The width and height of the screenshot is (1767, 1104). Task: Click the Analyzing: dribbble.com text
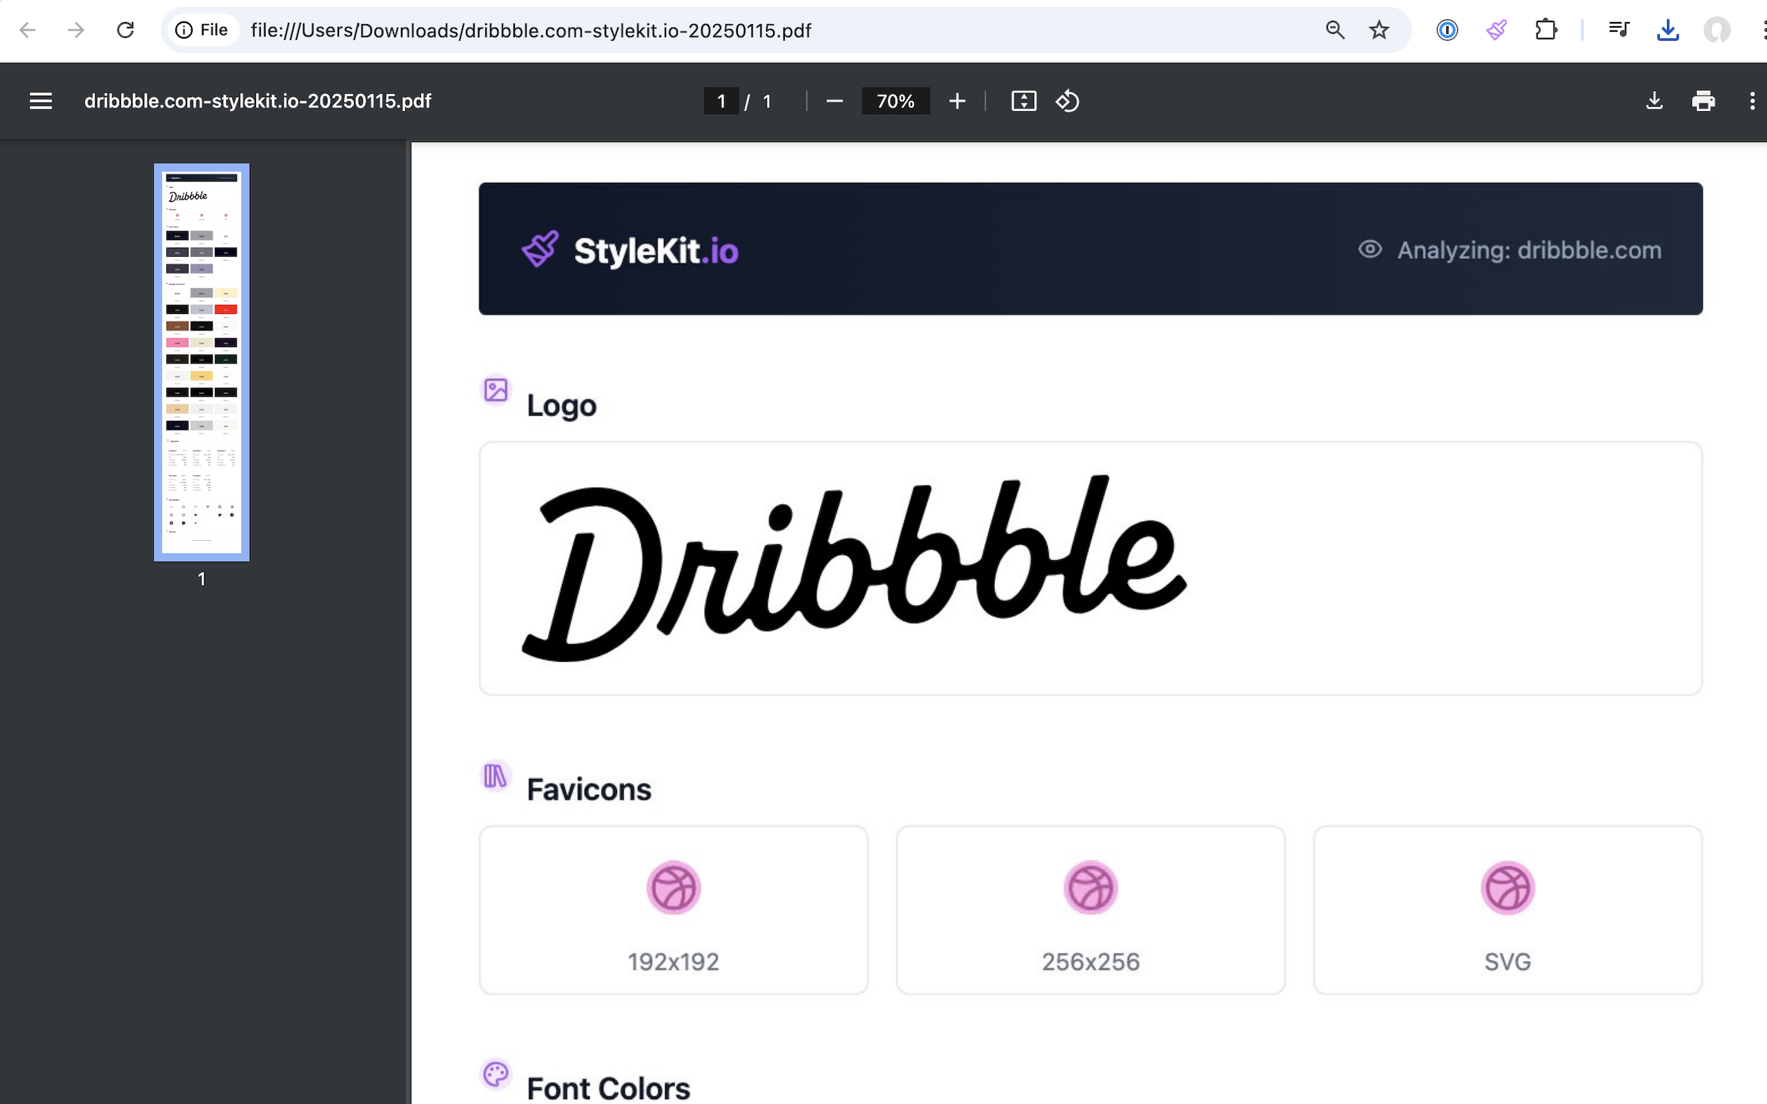[1529, 250]
